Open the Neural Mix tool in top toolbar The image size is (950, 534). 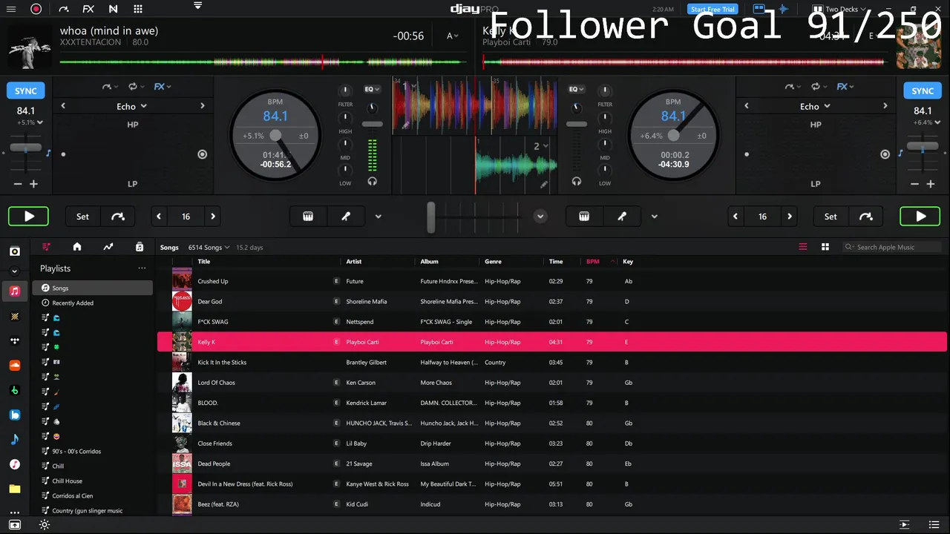(113, 9)
